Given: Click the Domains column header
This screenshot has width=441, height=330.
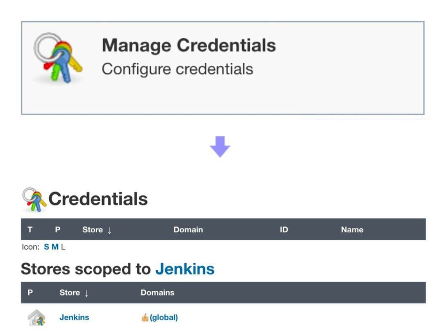Looking at the screenshot, I should click(x=157, y=293).
